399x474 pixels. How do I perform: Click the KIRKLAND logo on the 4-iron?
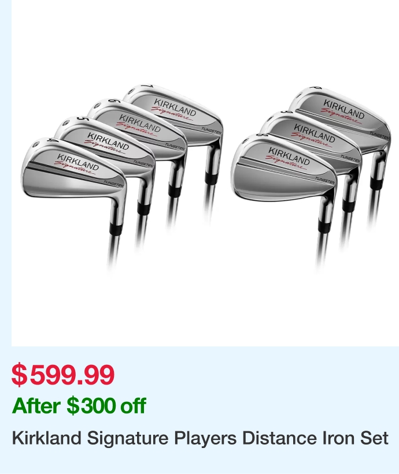pos(79,162)
